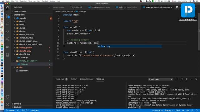Click Ln 10, Col 28 cursor position
The height and width of the screenshot is (112, 200).
[157, 110]
